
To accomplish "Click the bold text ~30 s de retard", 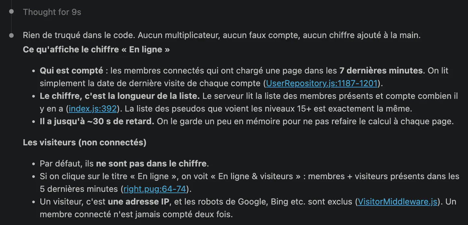I will coord(97,122).
